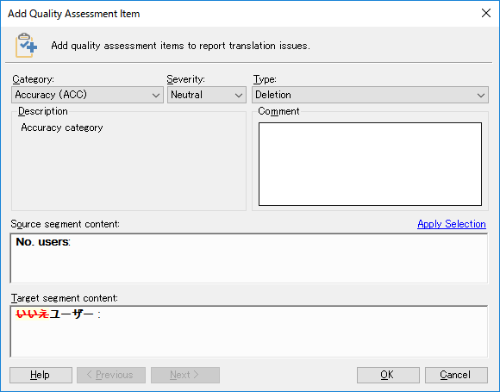Close the Add Quality Assessment Item dialog

tap(486, 13)
